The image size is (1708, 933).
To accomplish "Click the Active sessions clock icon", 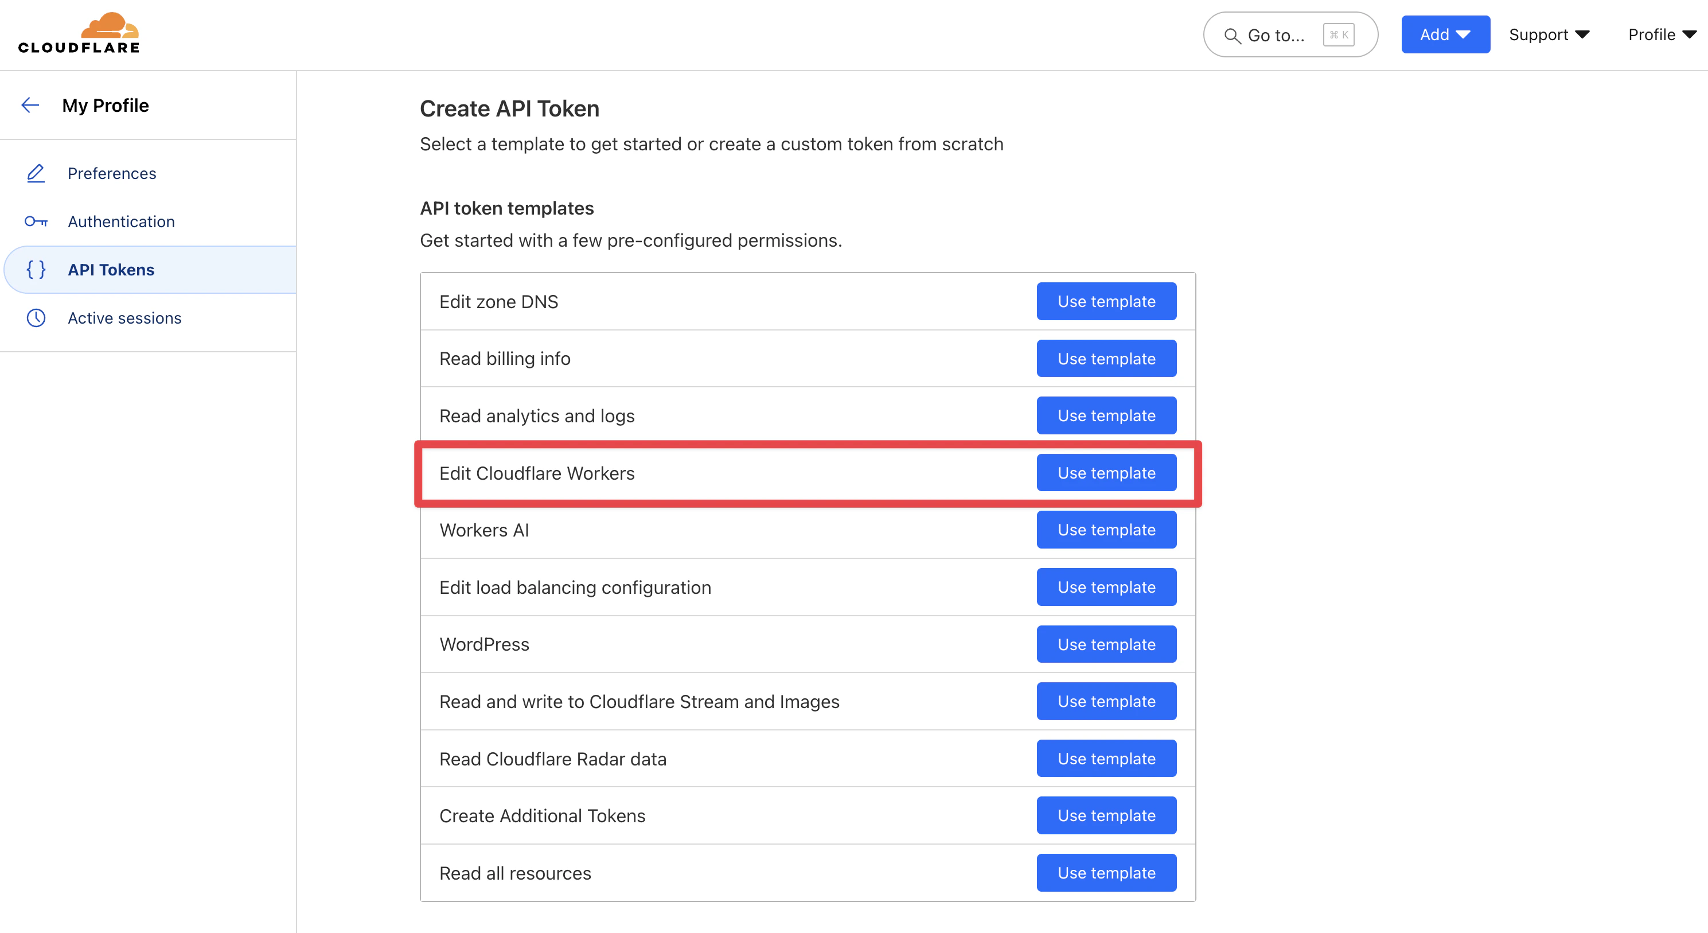I will [36, 318].
